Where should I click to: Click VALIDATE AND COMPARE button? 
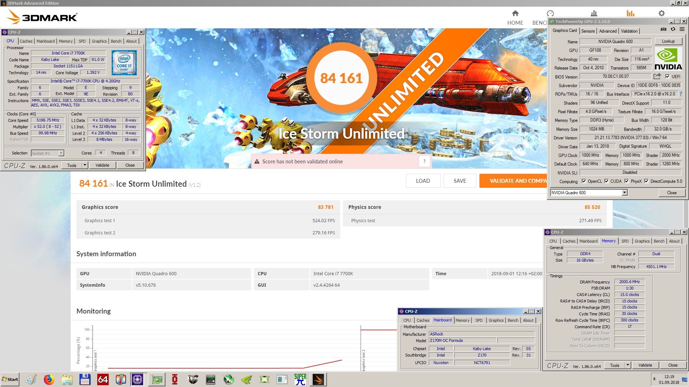(513, 181)
